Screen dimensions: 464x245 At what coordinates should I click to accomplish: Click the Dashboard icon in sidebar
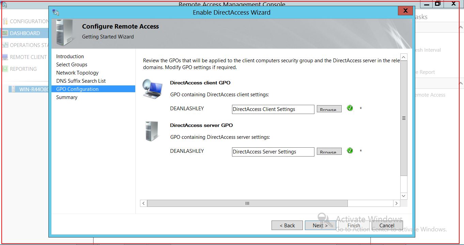click(x=5, y=33)
